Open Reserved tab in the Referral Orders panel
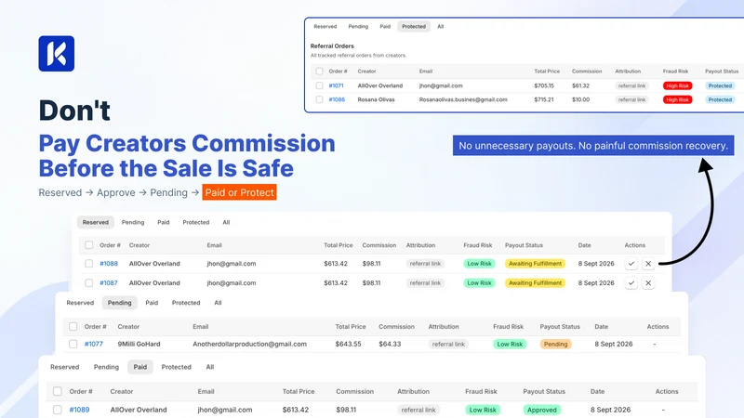744x418 pixels. click(325, 27)
